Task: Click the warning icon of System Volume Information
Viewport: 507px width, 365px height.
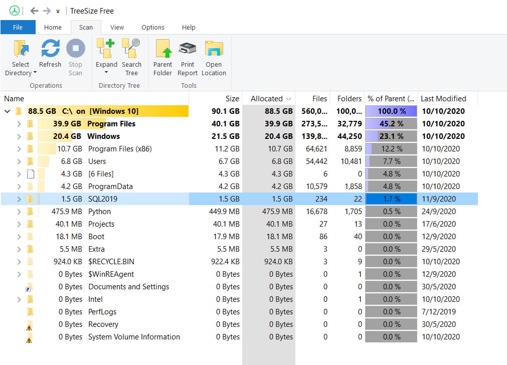Action: point(29,337)
